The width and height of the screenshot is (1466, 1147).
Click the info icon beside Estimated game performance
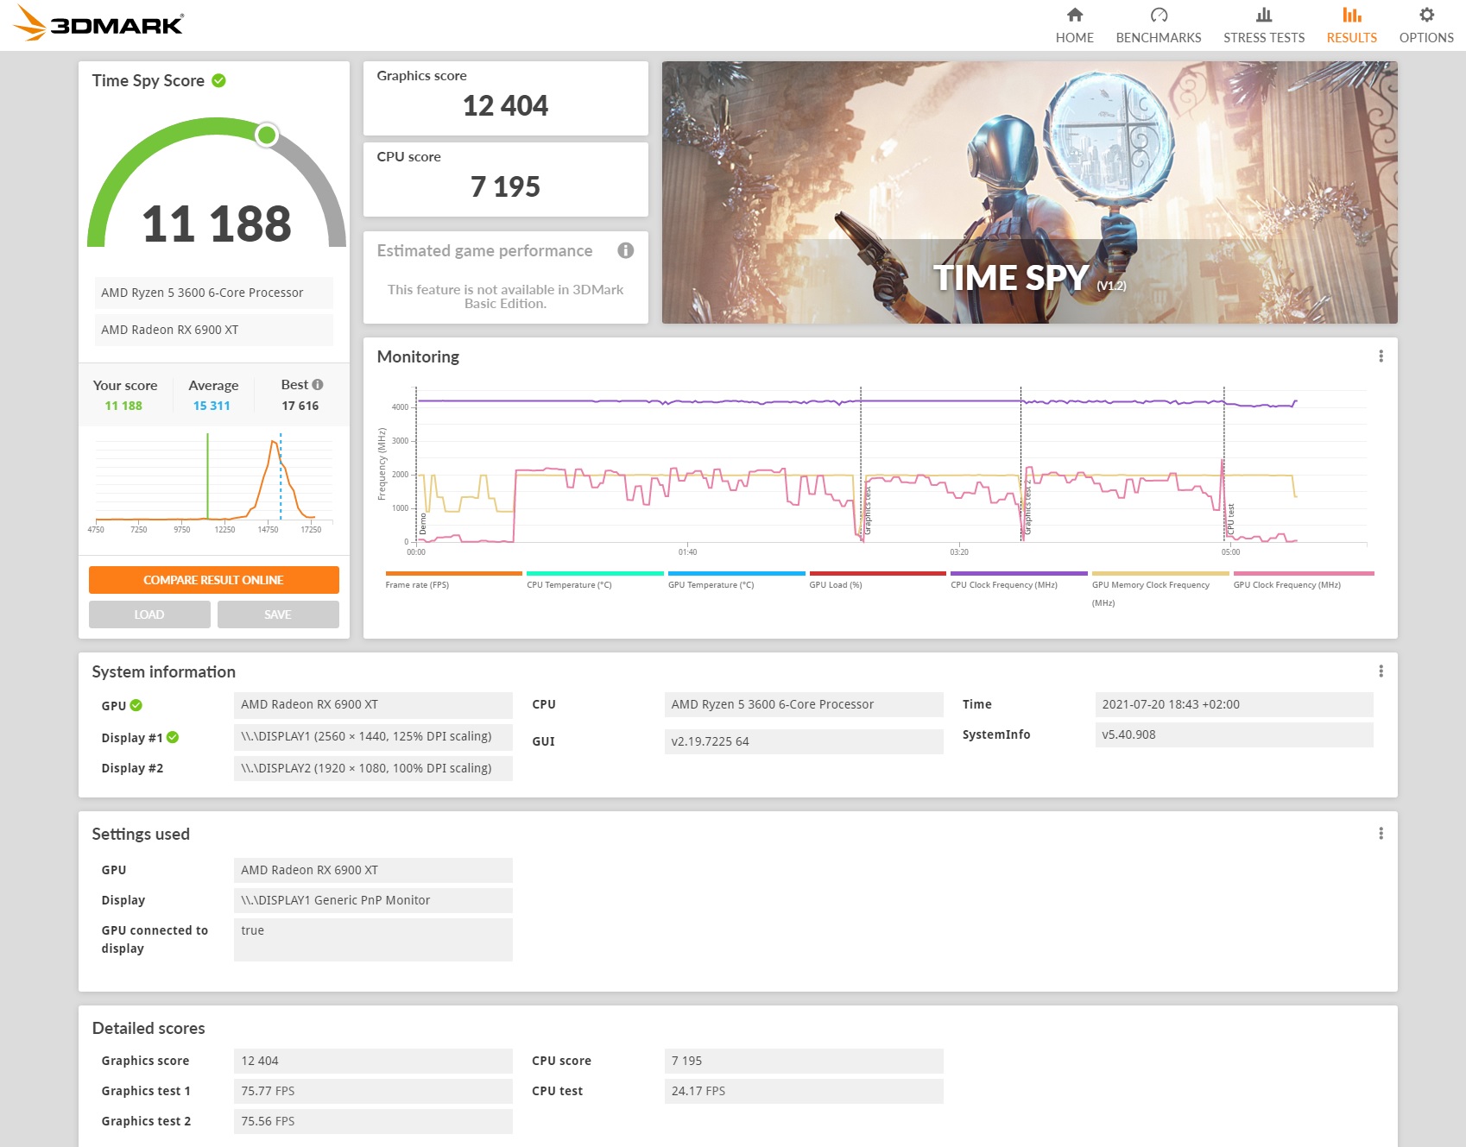pyautogui.click(x=626, y=250)
